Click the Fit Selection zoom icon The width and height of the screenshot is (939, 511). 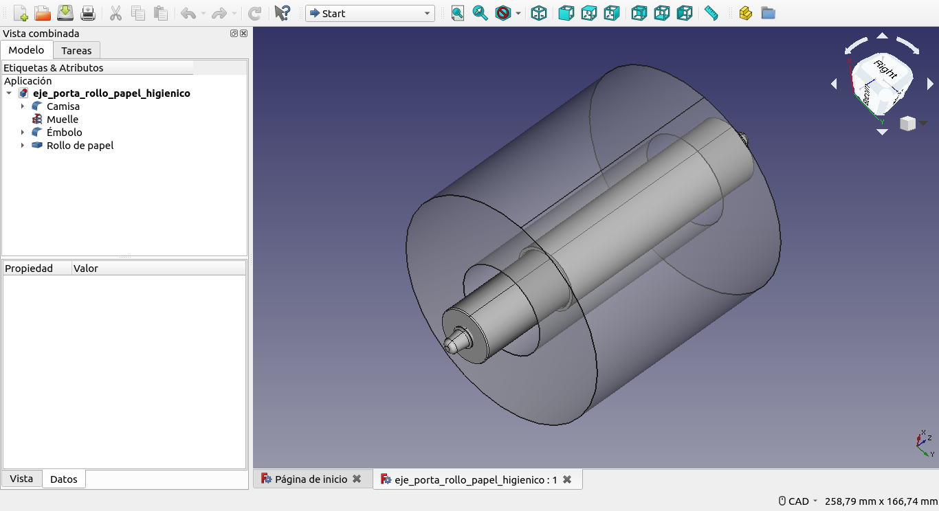[x=480, y=13]
